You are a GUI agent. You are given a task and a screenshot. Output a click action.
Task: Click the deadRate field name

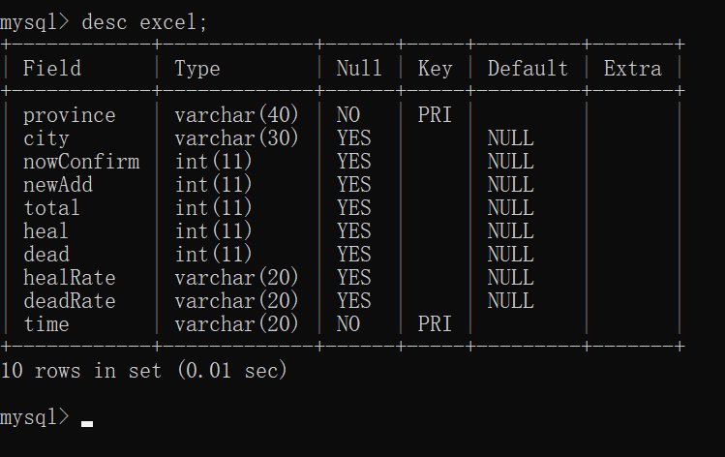69,301
